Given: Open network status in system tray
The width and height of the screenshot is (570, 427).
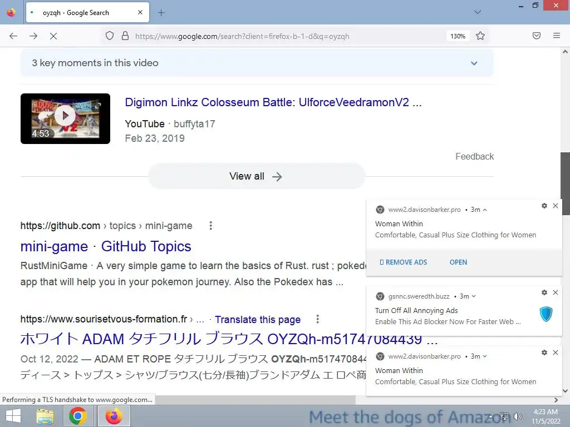Looking at the screenshot, I should [504, 416].
